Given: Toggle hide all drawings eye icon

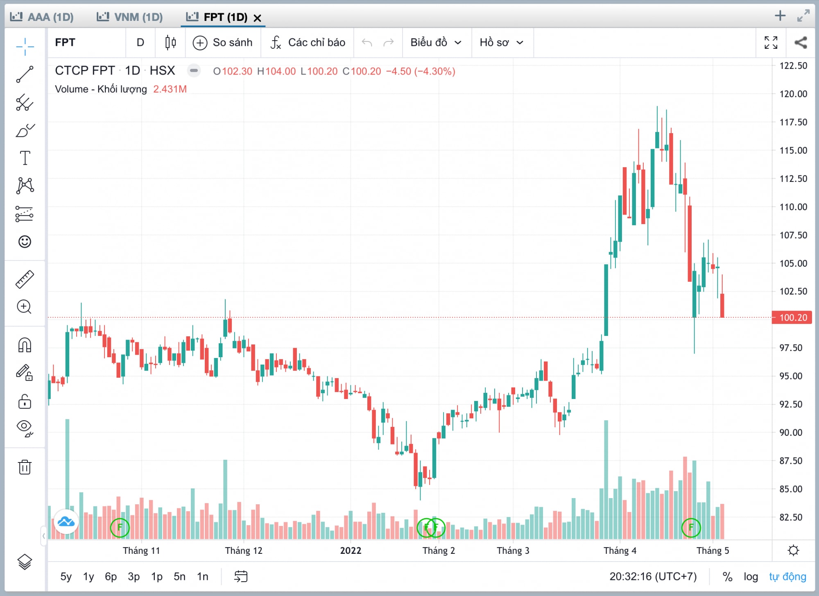Looking at the screenshot, I should tap(25, 428).
